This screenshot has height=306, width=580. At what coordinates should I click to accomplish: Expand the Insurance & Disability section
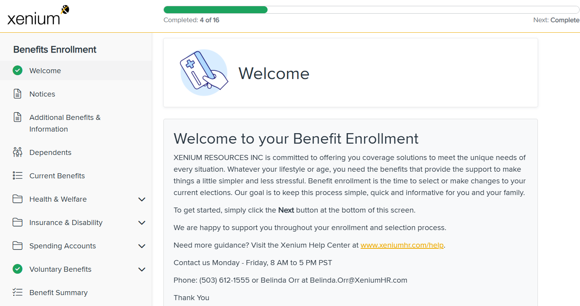tap(142, 222)
